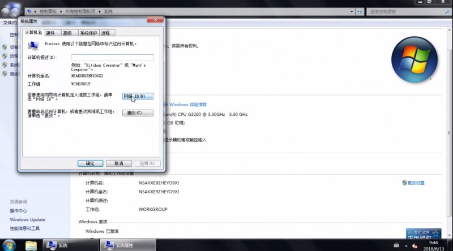Image resolution: width=453 pixels, height=251 pixels.
Task: Click the System (系统) breadcrumb
Action: click(x=108, y=11)
